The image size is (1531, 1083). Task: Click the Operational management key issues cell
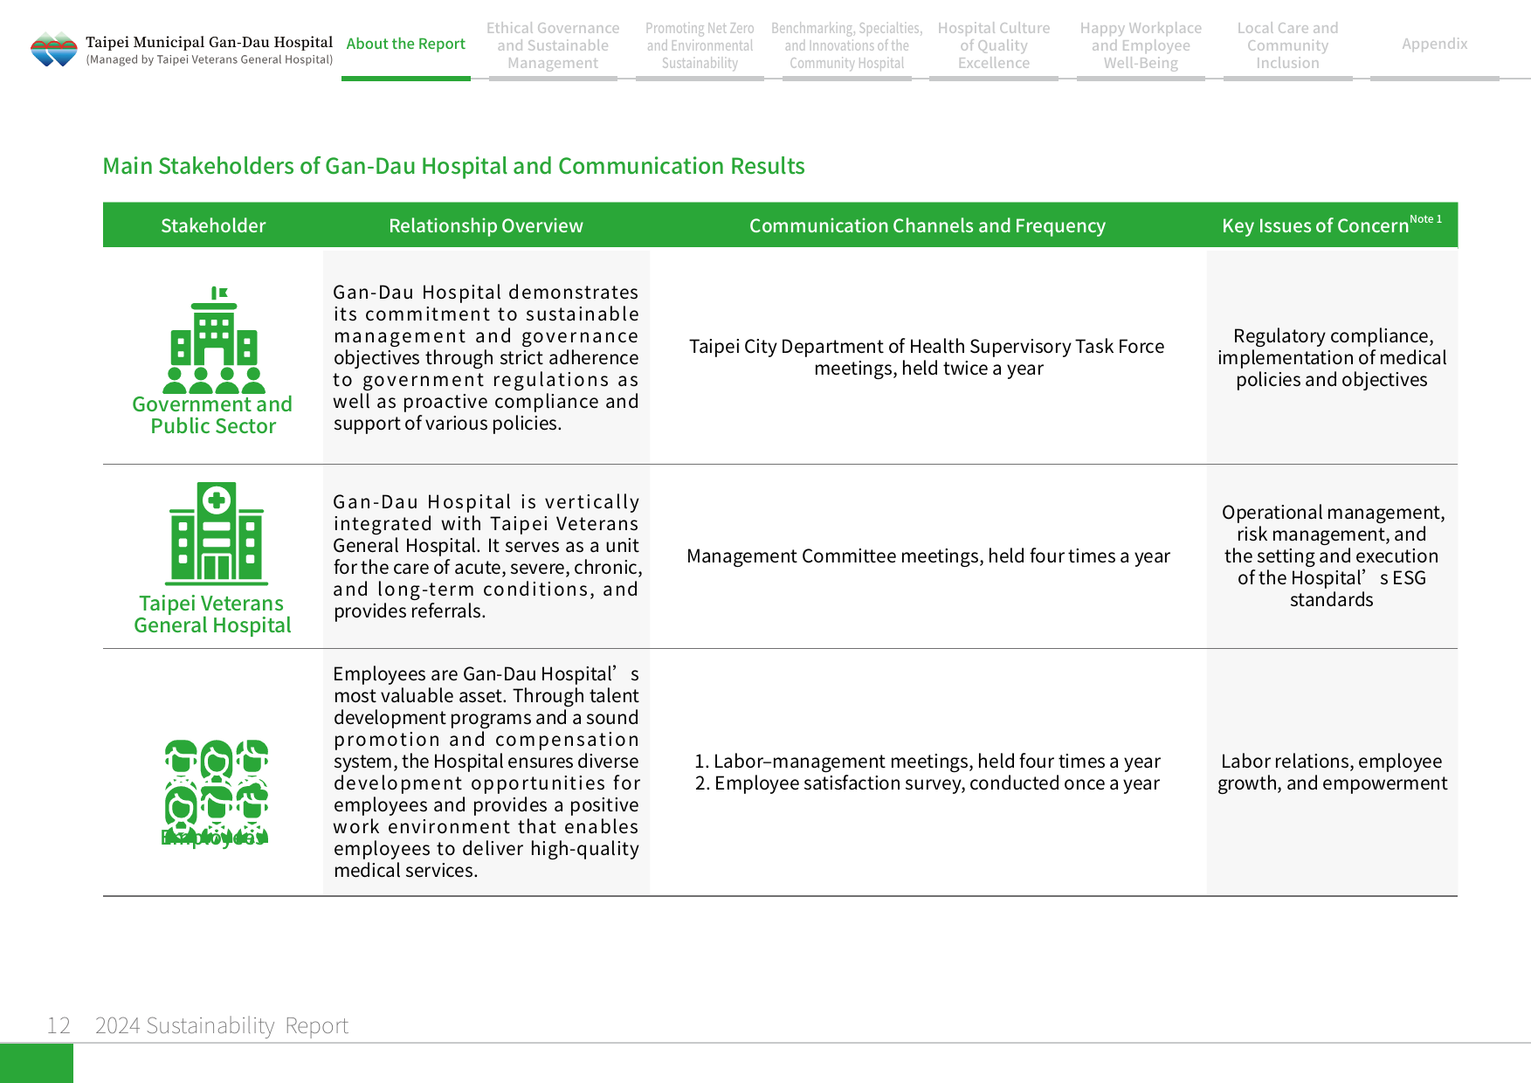(1332, 555)
